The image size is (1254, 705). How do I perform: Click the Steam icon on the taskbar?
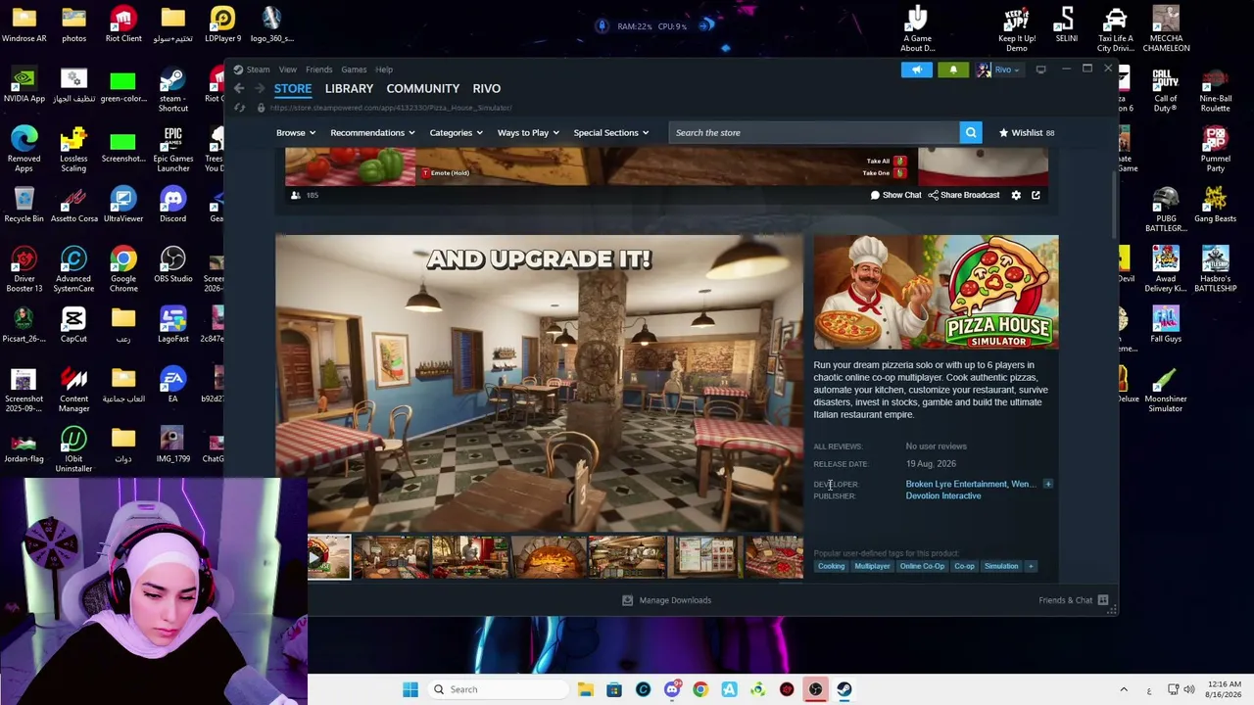[x=844, y=689]
